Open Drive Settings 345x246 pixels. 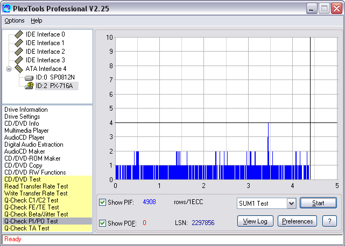point(22,117)
